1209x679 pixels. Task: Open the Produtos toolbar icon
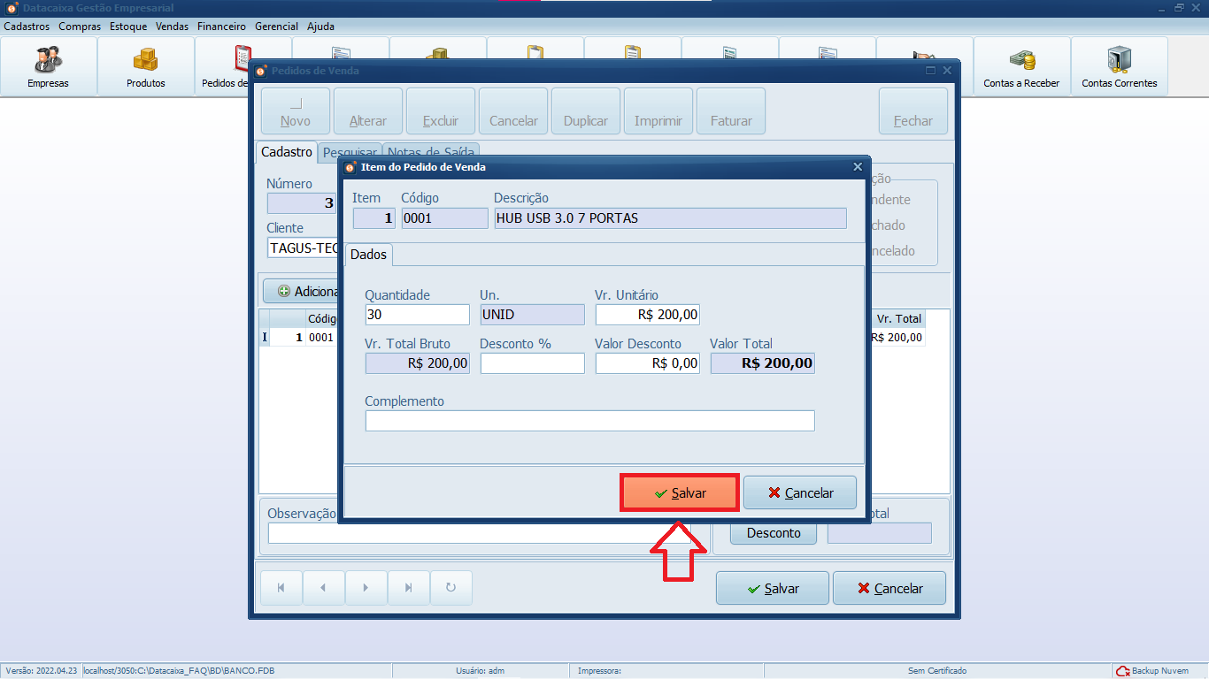click(145, 66)
